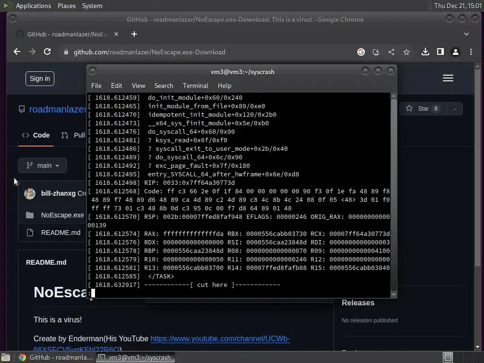The width and height of the screenshot is (484, 363).
Task: Star the NoEscape repository
Action: point(423,109)
